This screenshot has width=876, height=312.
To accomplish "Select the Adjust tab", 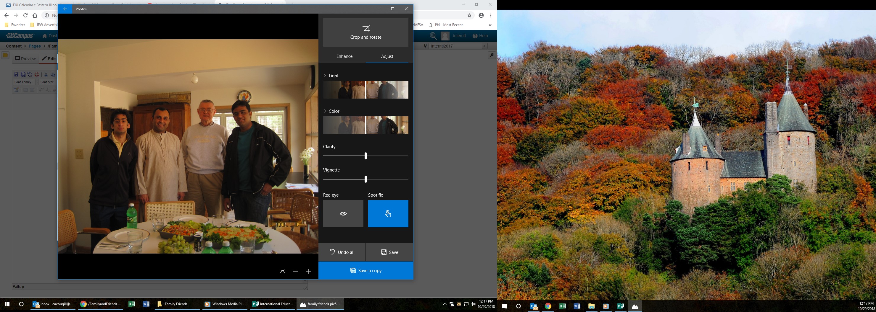I will click(387, 56).
